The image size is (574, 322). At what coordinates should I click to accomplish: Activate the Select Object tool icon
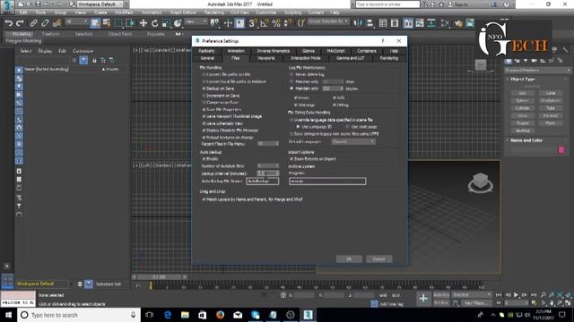tap(95, 23)
